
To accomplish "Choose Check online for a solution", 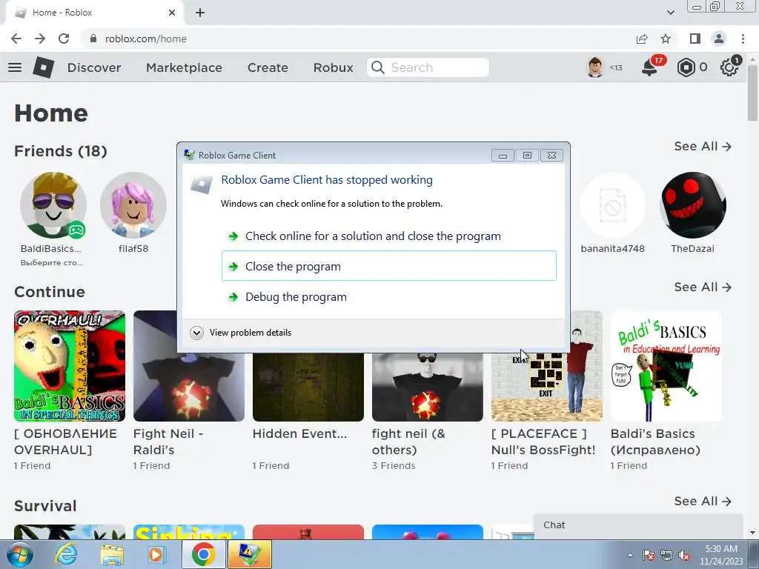I will [x=388, y=236].
